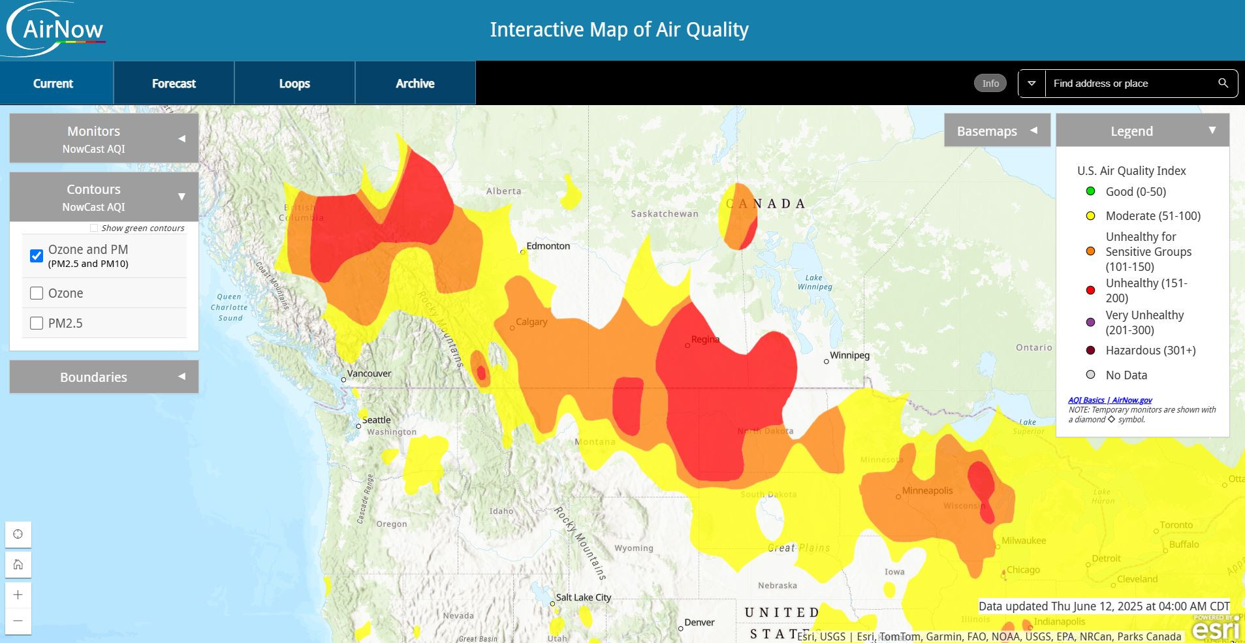Click the Milwaukee map label
Viewport: 1245px width, 643px height.
coord(1024,541)
